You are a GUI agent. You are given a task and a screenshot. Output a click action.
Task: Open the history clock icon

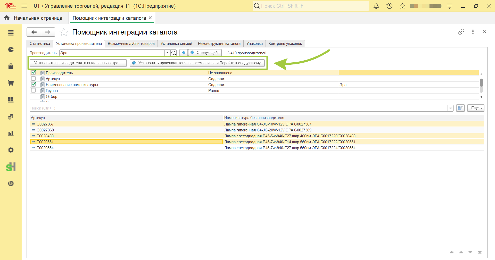(389, 6)
